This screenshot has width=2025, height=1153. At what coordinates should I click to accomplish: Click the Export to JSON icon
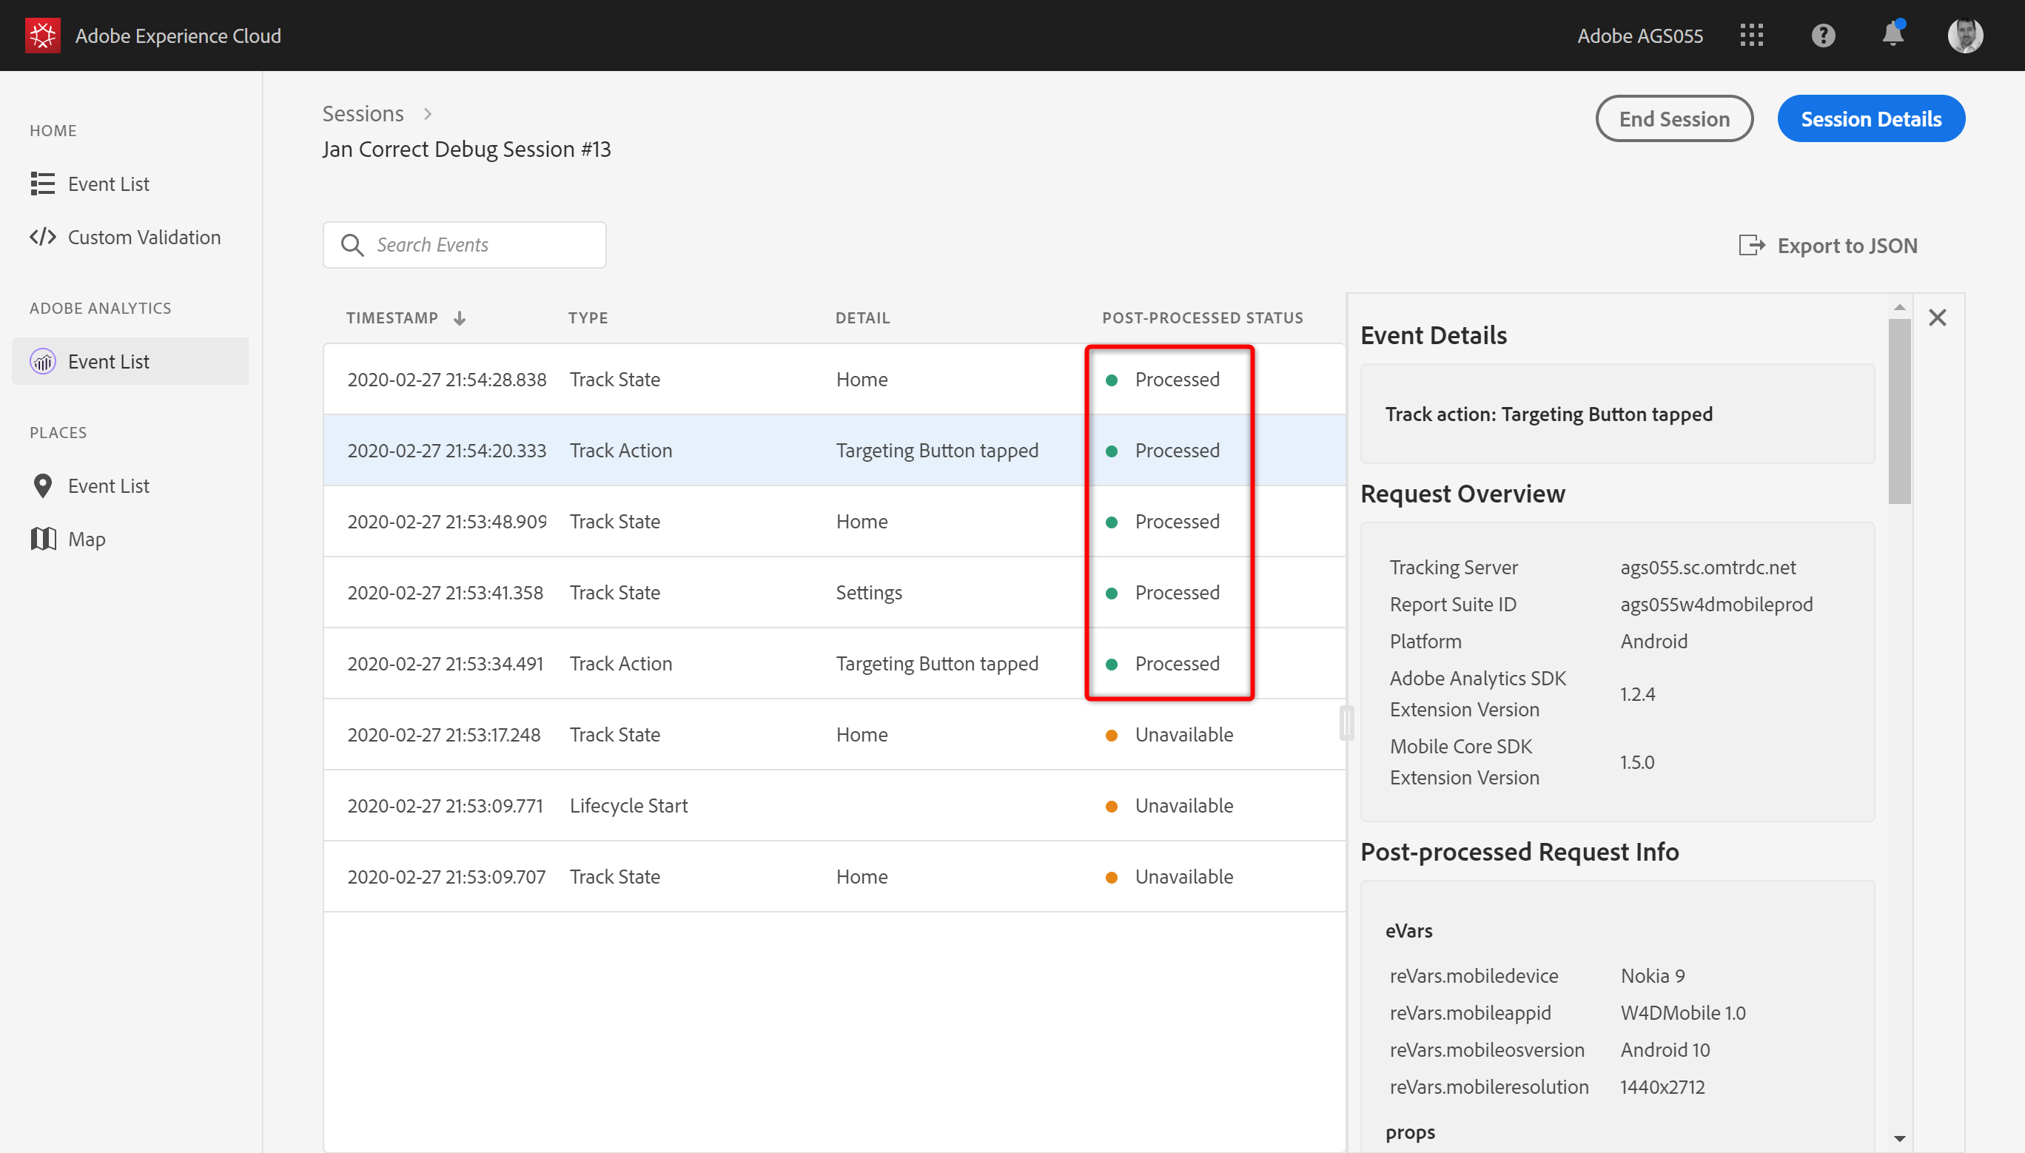coord(1752,246)
